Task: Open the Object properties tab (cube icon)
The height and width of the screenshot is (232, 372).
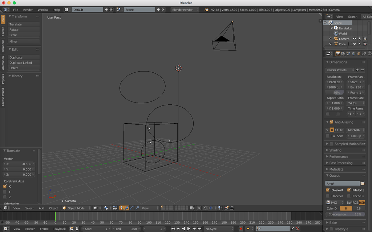Action: point(359,53)
